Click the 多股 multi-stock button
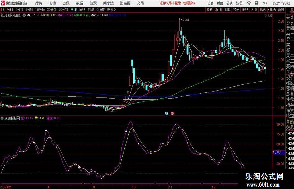 (x=227, y=10)
